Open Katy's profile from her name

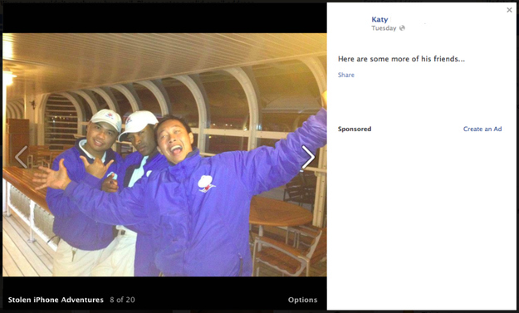coord(379,20)
